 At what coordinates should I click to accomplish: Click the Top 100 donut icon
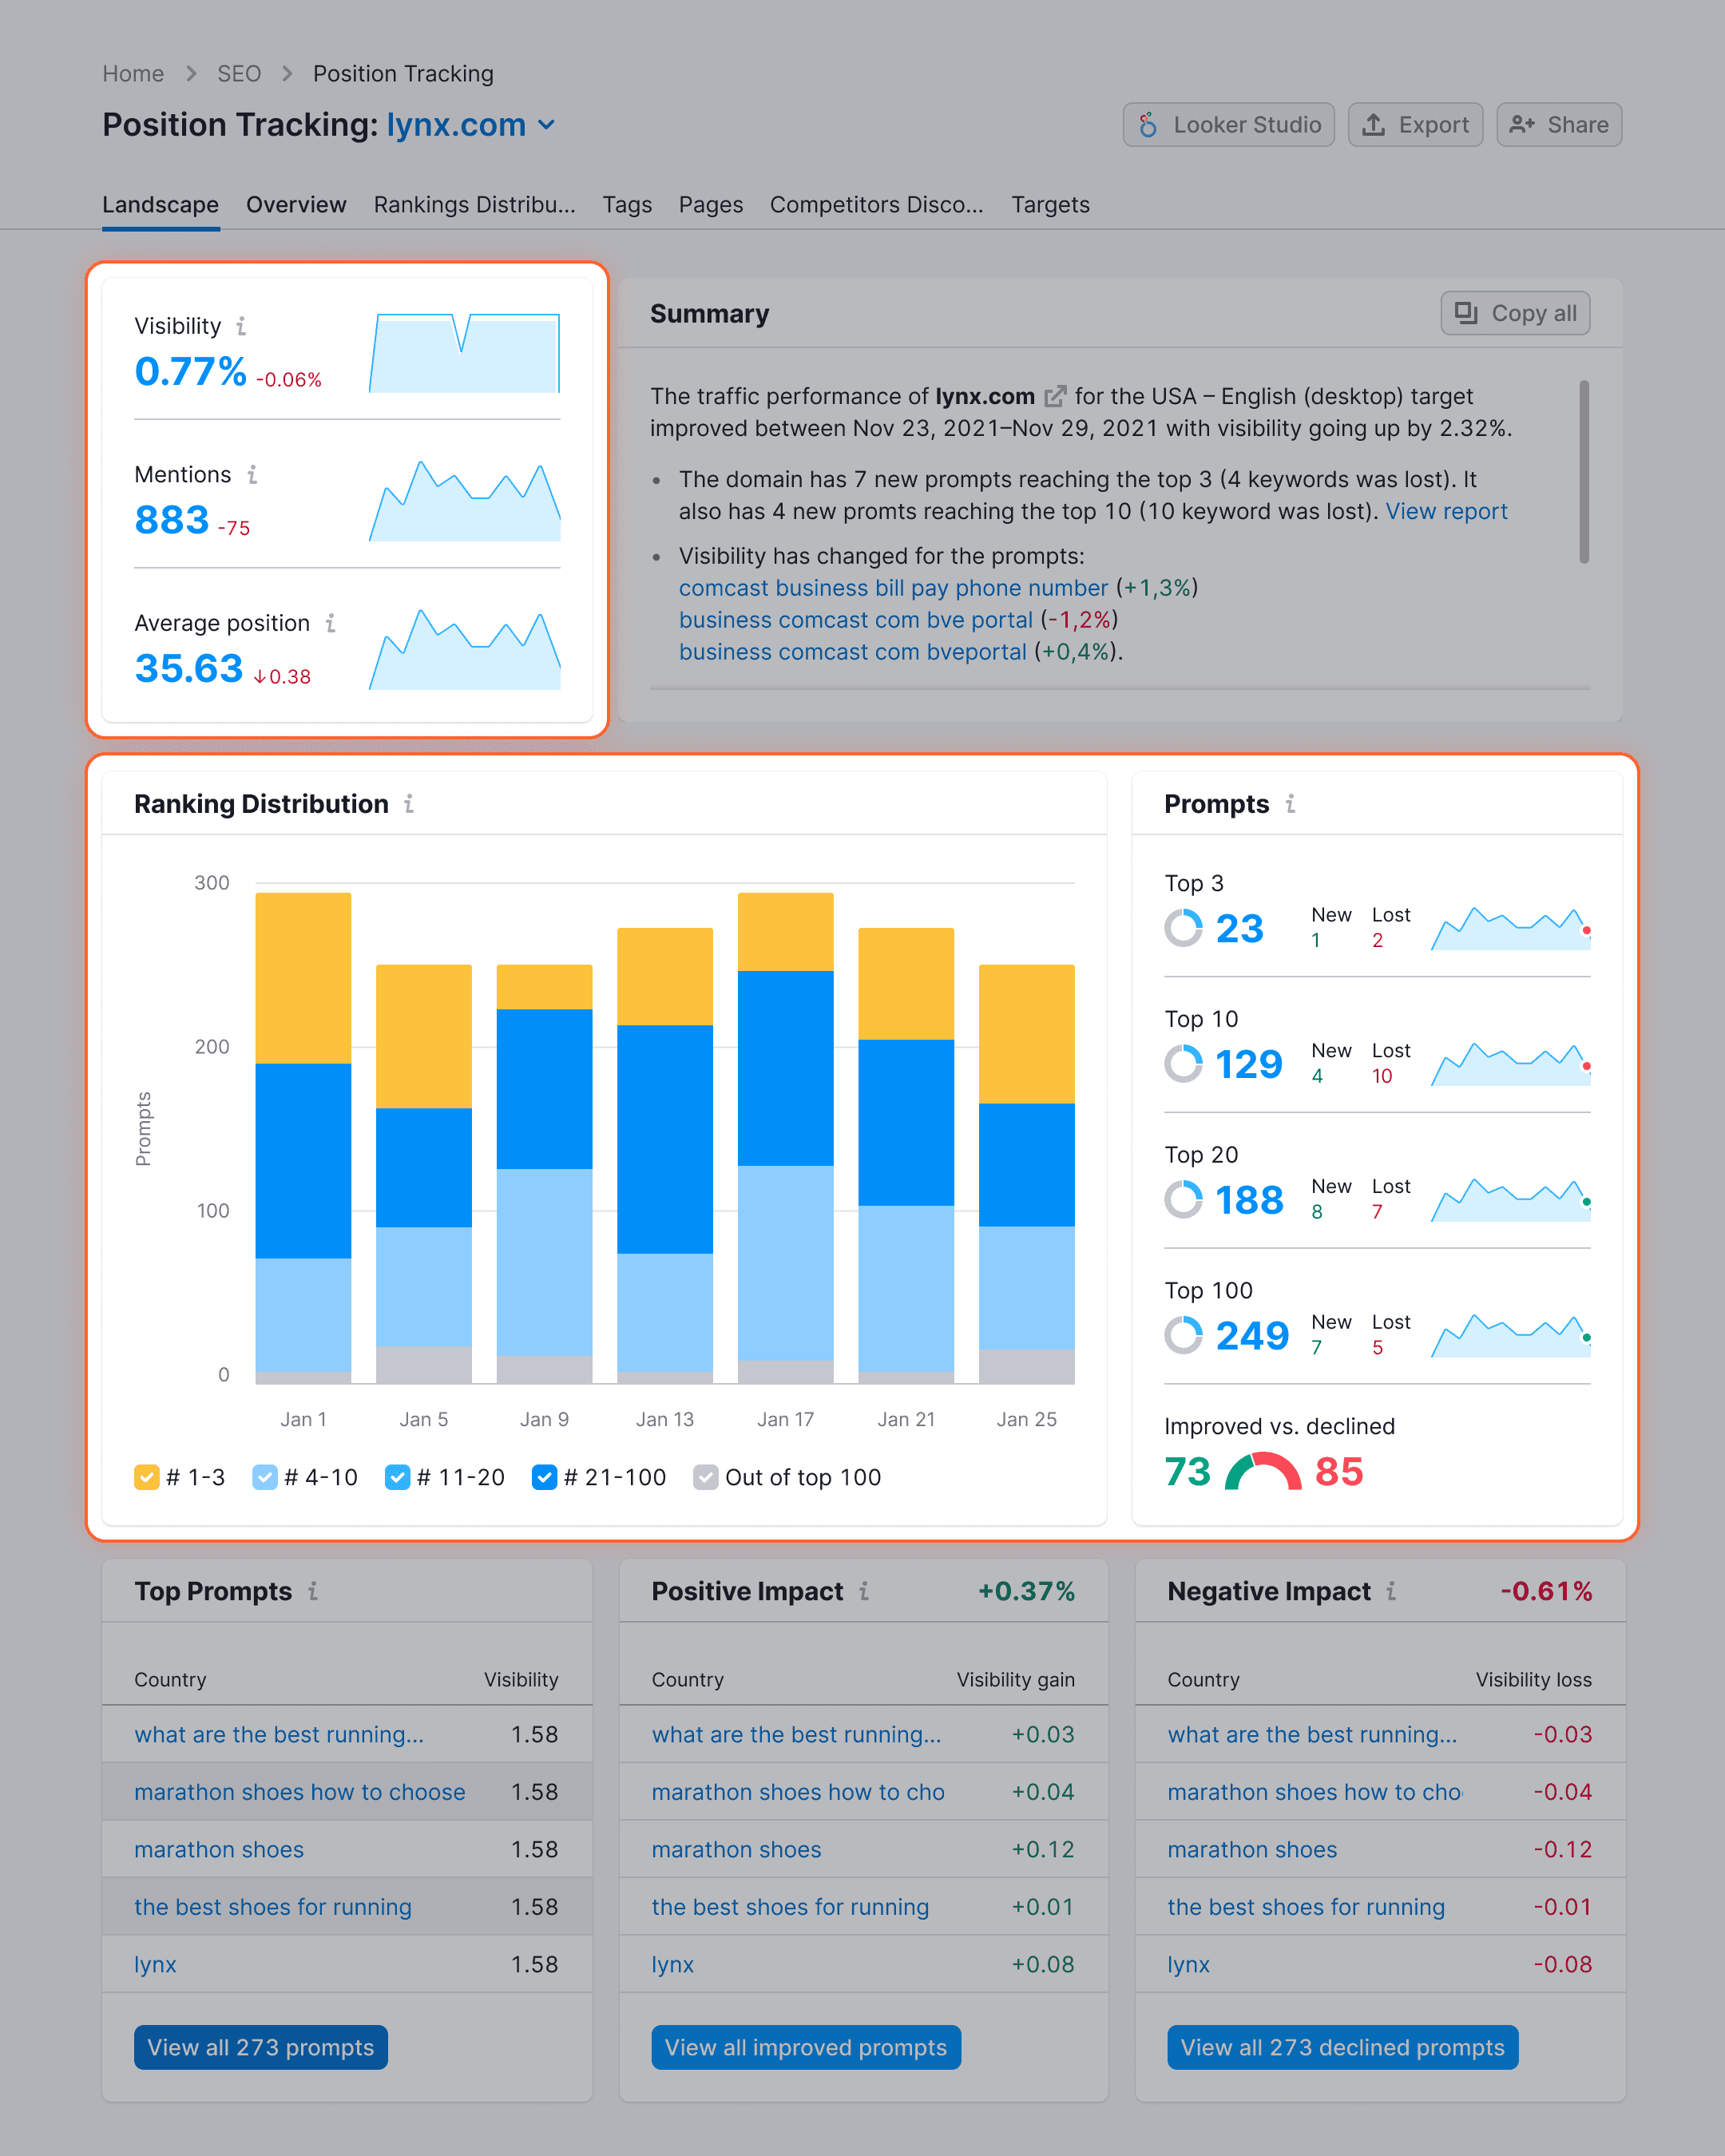[1183, 1335]
